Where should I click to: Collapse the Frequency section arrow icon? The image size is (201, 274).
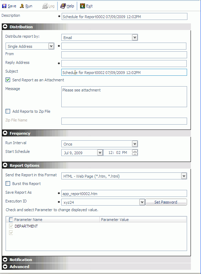pyautogui.click(x=5, y=133)
